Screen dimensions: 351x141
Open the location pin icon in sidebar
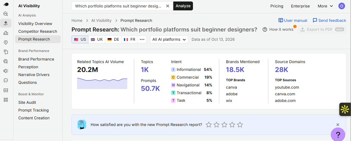click(x=6, y=42)
